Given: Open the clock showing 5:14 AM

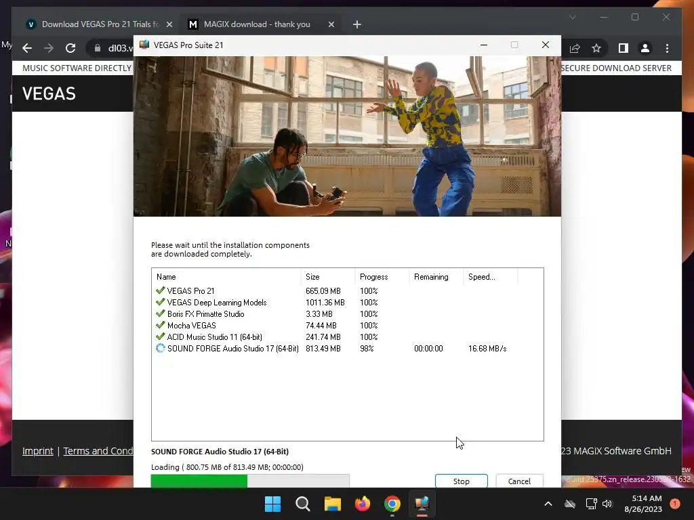Looking at the screenshot, I should click(643, 504).
